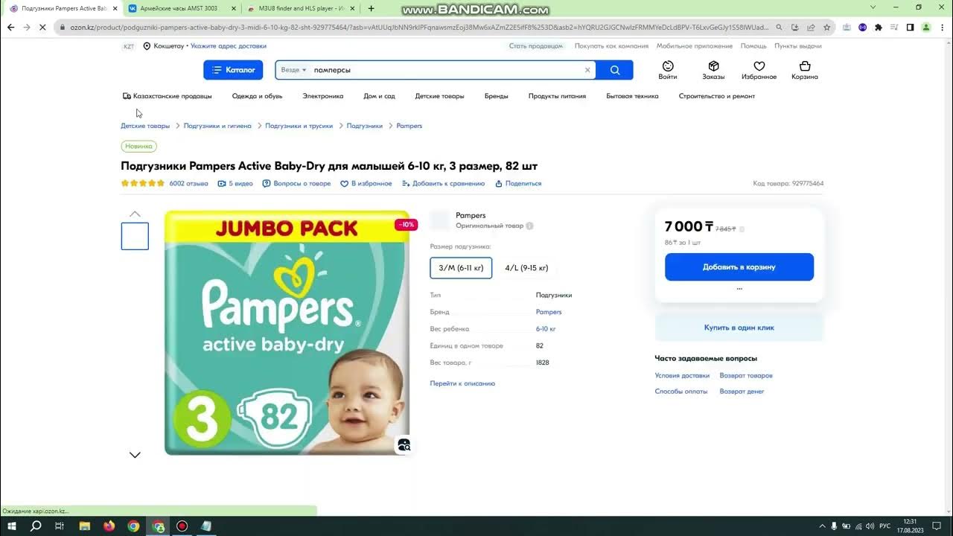953x536 pixels.
Task: Open the 5 видео link
Action: 235,183
